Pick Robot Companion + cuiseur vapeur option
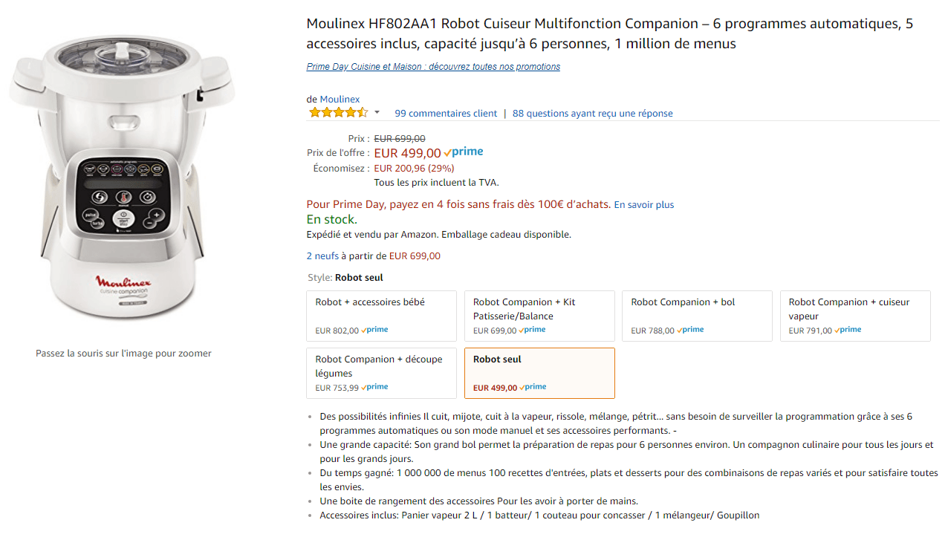The width and height of the screenshot is (948, 537). pyautogui.click(x=855, y=316)
